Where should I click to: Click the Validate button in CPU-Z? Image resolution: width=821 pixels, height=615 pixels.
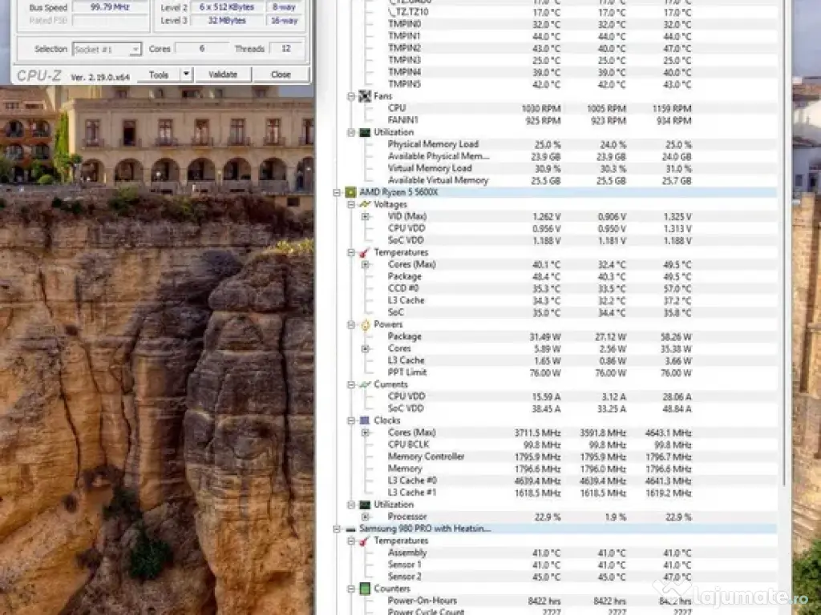tap(222, 74)
